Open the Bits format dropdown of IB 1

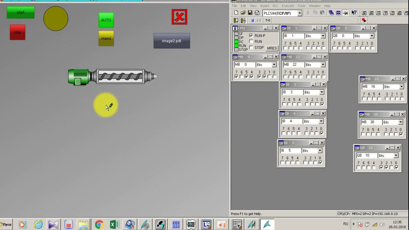click(x=323, y=36)
